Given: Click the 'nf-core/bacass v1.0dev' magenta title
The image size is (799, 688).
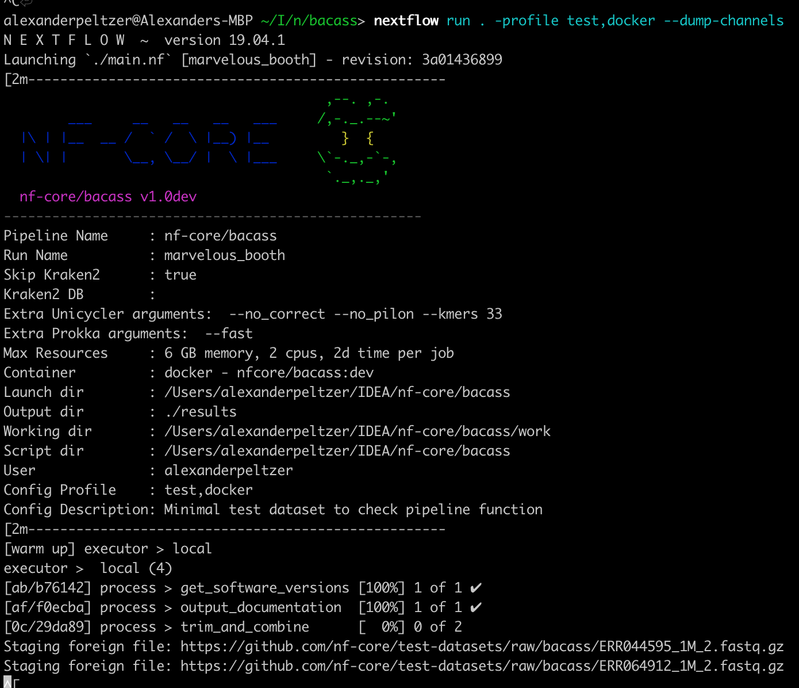Looking at the screenshot, I should pos(108,197).
